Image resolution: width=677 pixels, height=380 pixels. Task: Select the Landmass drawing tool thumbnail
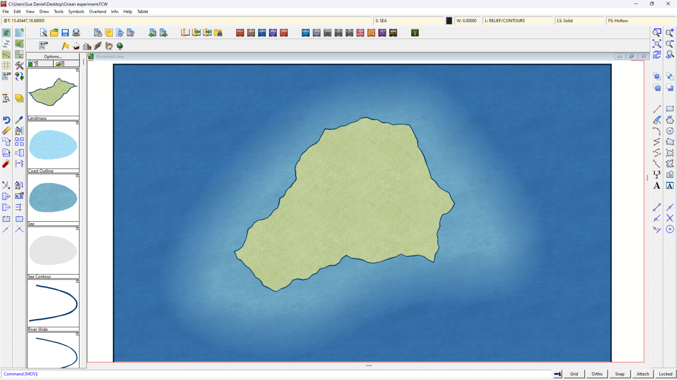(x=53, y=92)
